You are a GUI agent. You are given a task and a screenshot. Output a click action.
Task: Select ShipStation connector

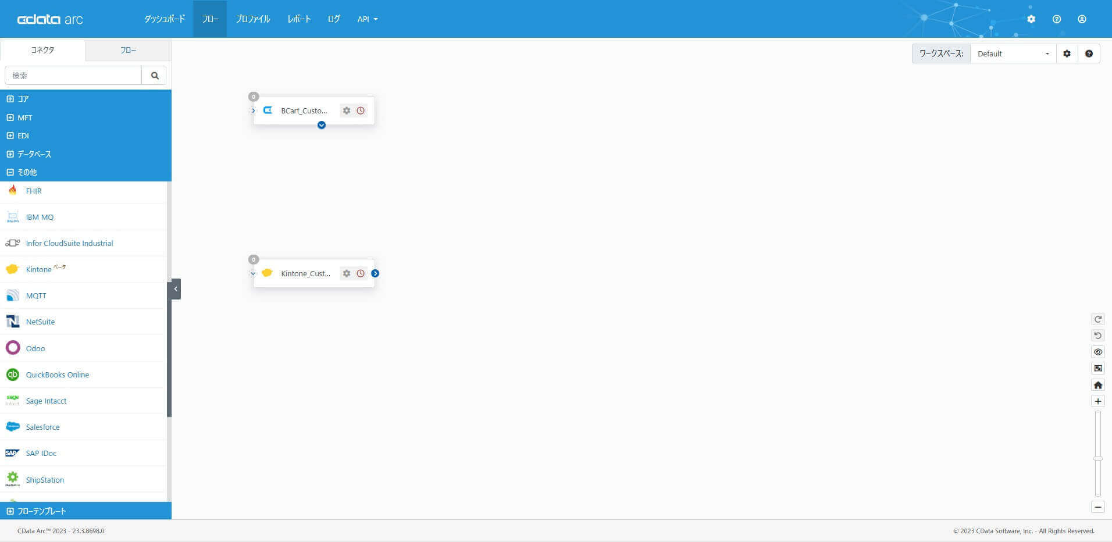point(83,480)
